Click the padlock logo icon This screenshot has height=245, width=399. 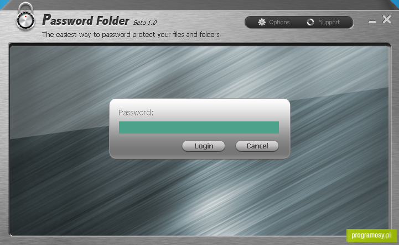click(25, 17)
